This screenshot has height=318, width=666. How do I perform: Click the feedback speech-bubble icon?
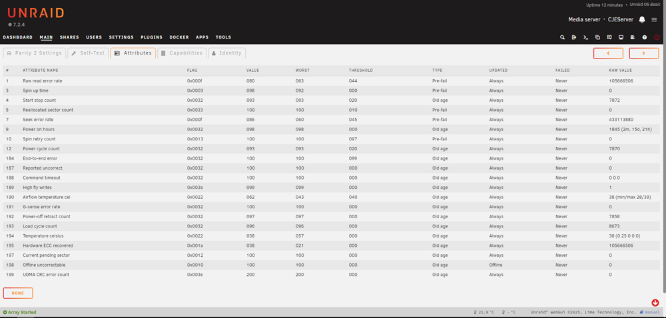coord(609,37)
